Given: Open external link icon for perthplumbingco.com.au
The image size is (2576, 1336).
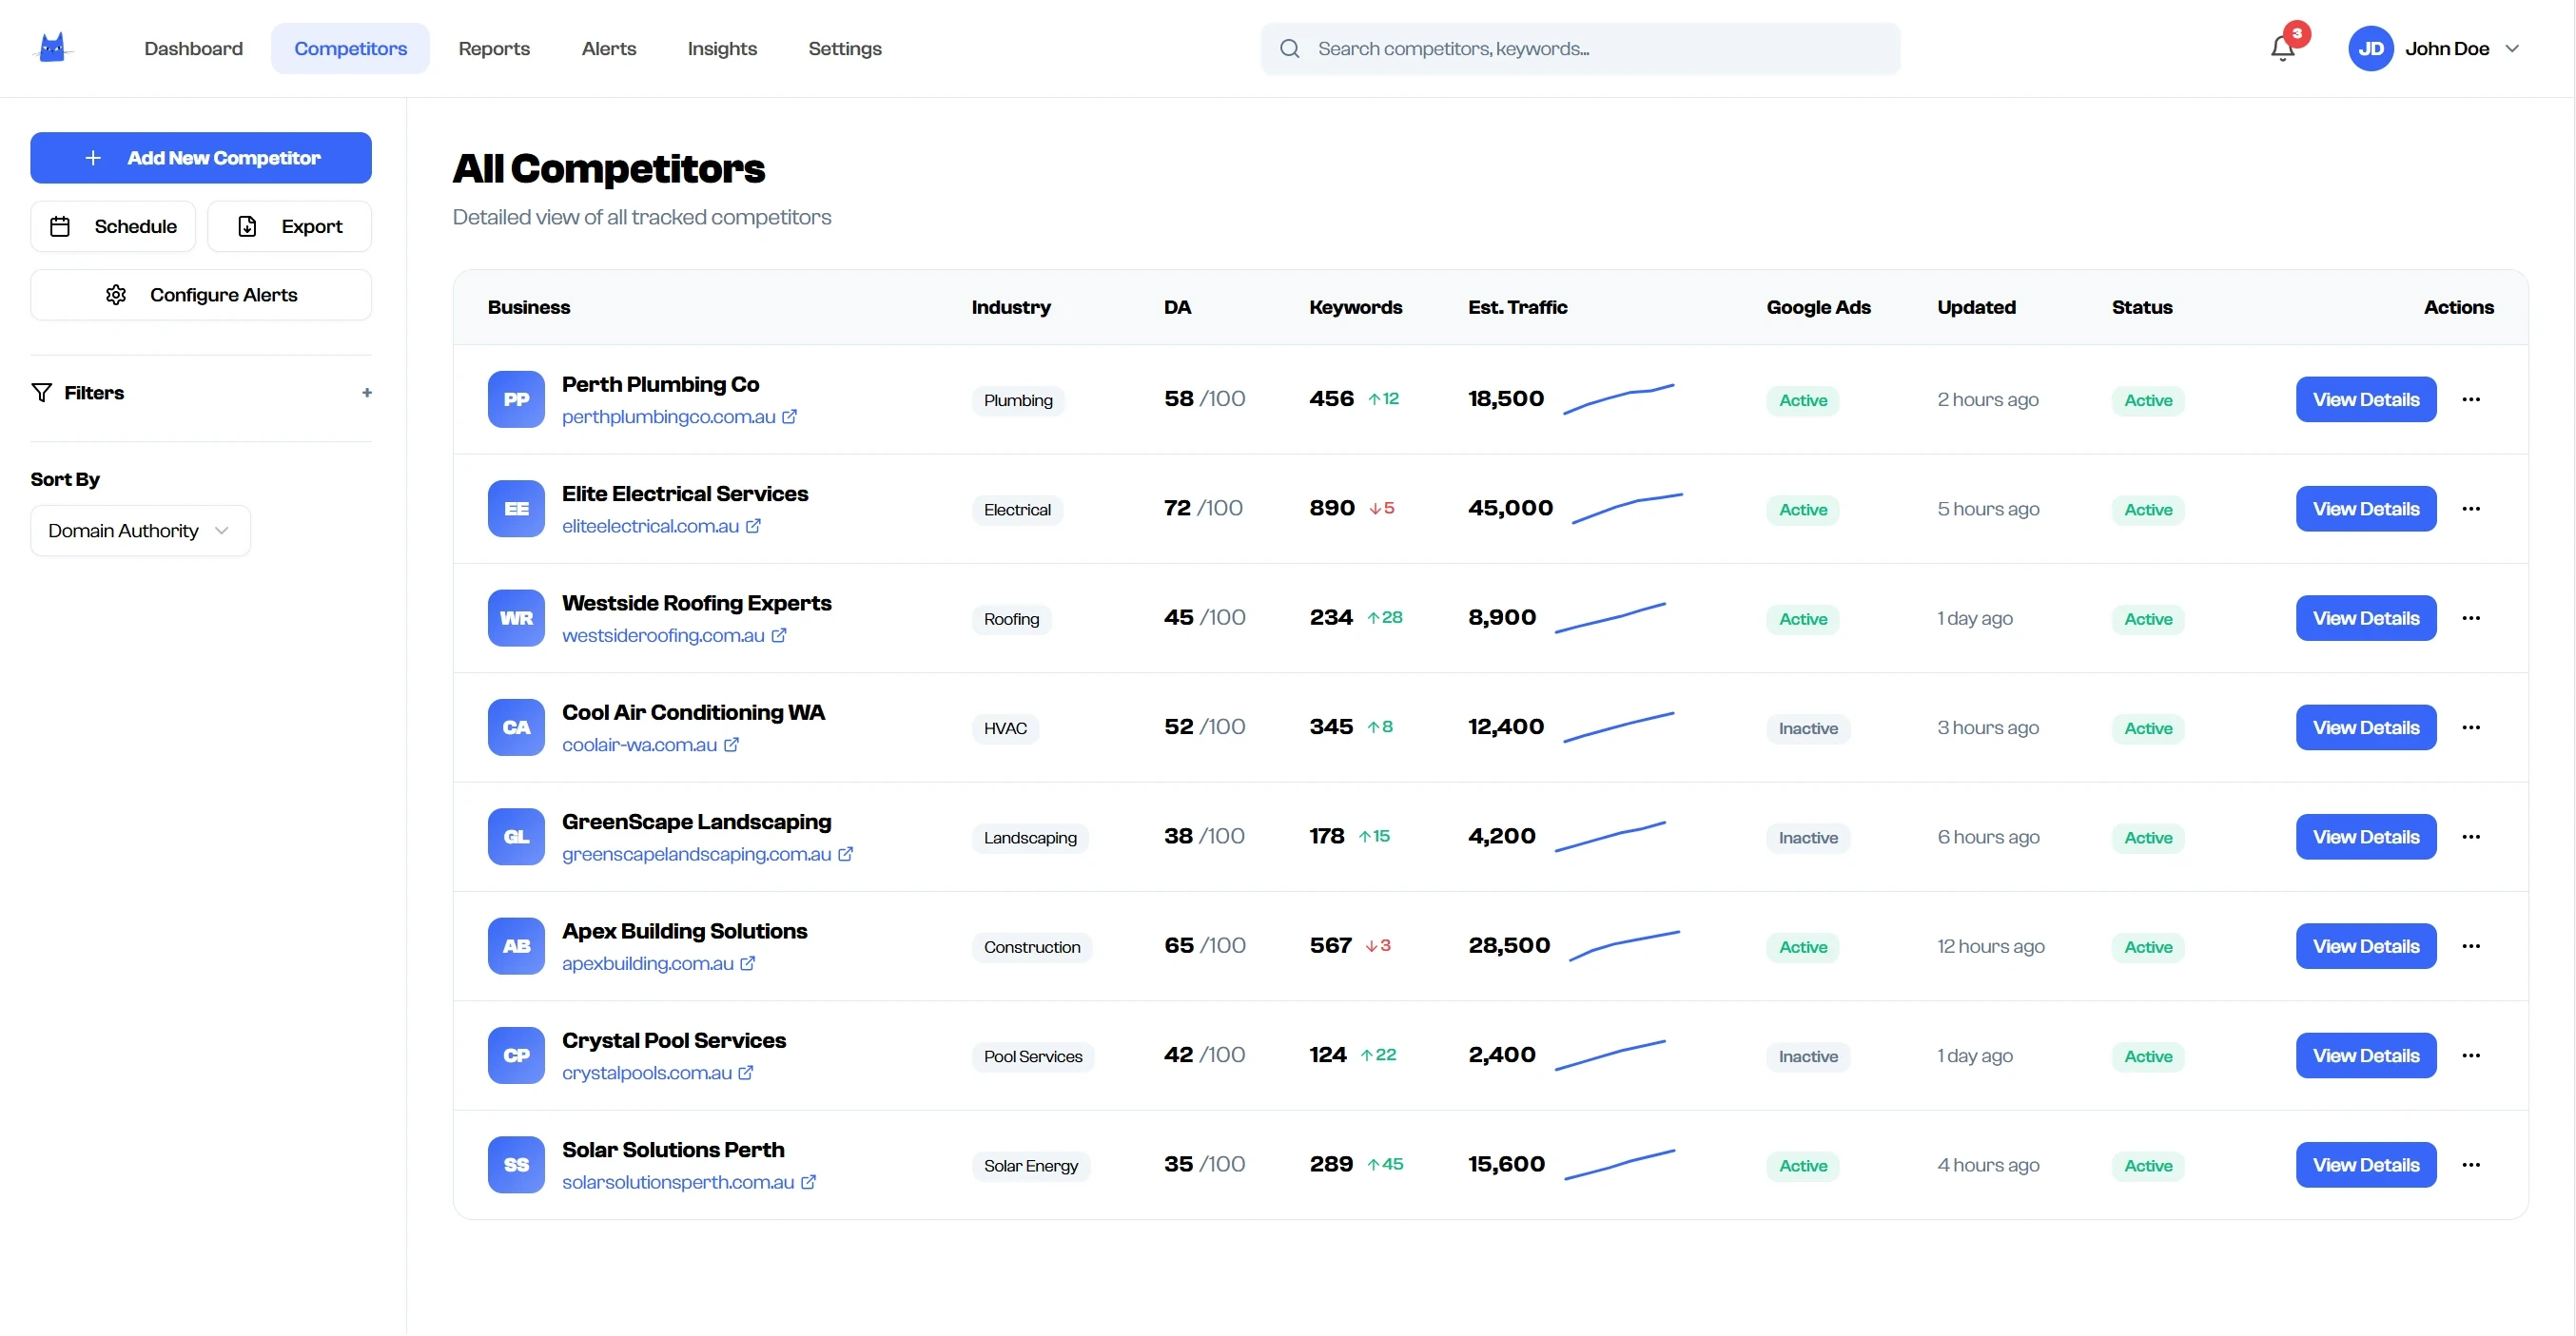Looking at the screenshot, I should [x=789, y=416].
